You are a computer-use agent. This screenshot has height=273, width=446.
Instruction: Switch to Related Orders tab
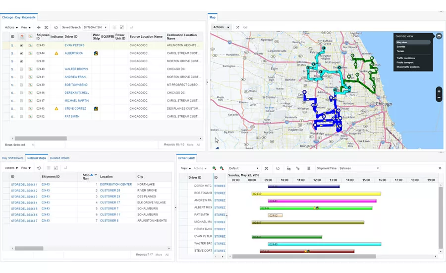[60, 158]
